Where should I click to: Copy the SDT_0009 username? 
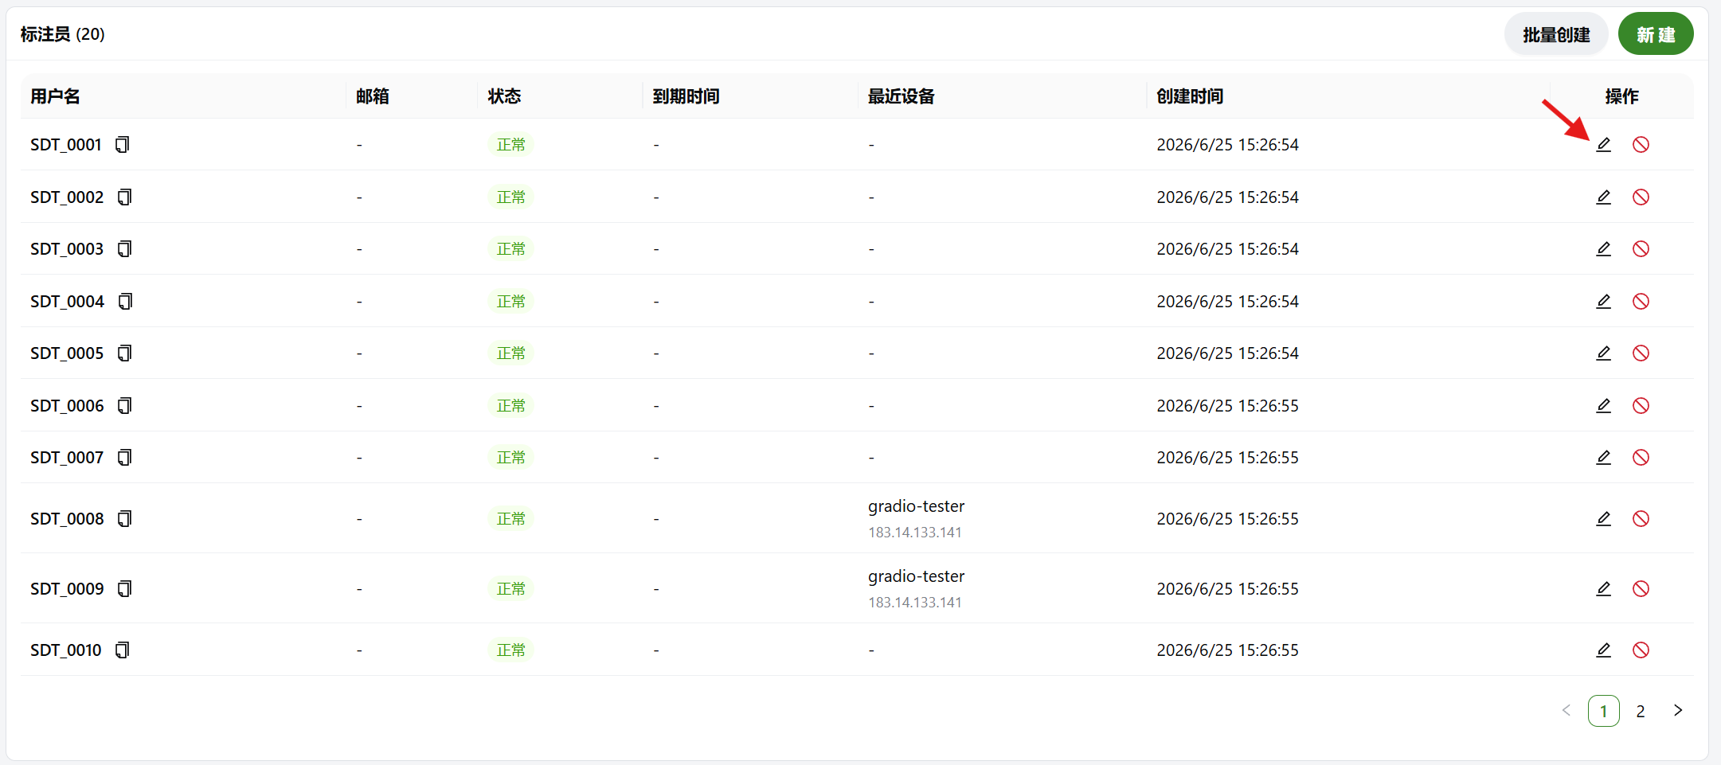click(124, 588)
